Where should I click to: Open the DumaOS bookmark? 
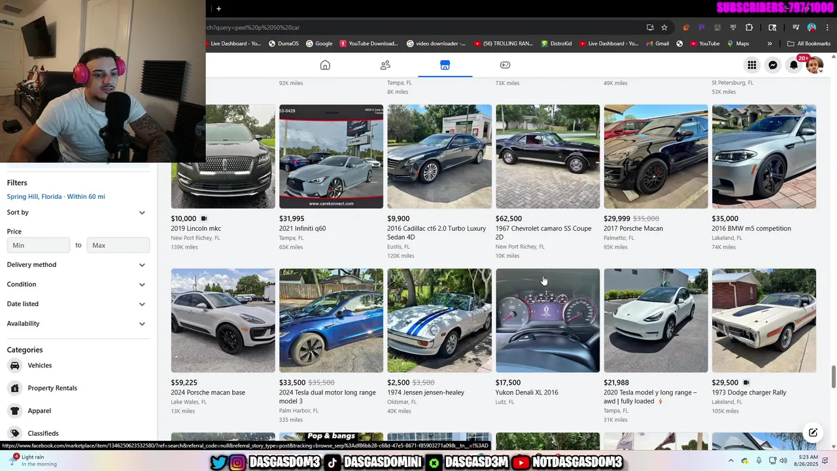tap(284, 44)
